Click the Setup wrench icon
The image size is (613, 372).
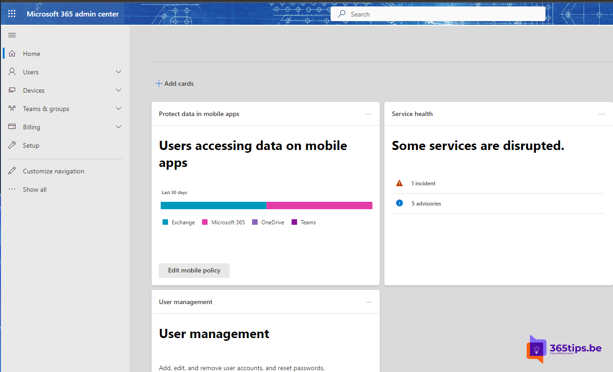coord(12,145)
